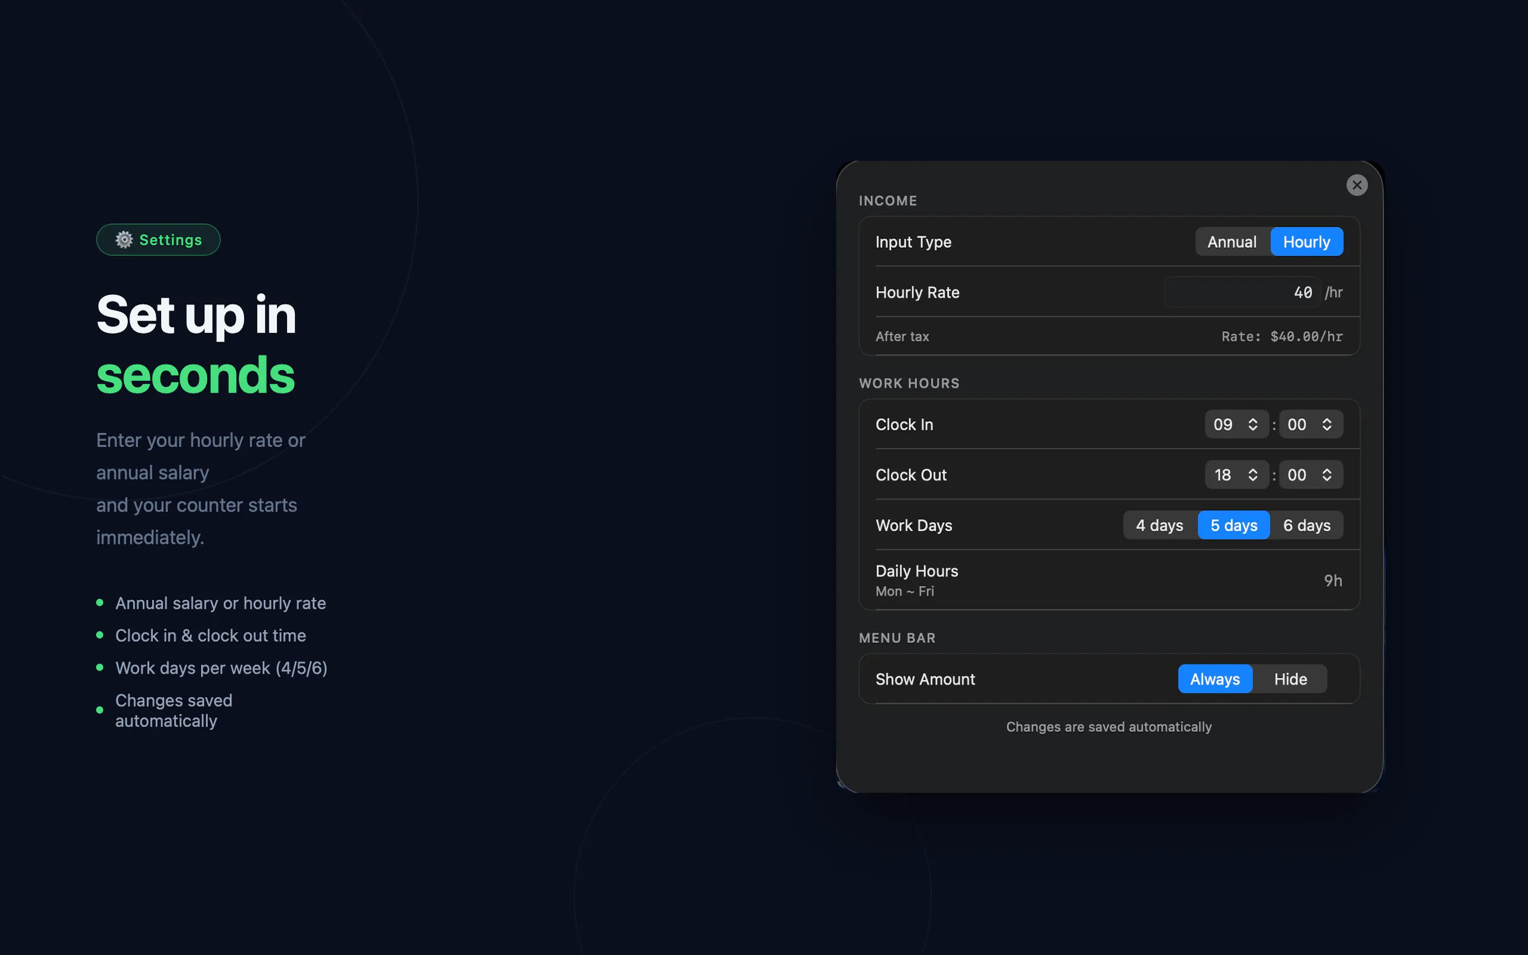The height and width of the screenshot is (955, 1528).
Task: Click the WORK HOURS section header
Action: (x=909, y=383)
